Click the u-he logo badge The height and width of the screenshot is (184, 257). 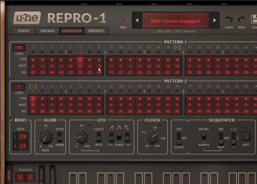click(27, 18)
